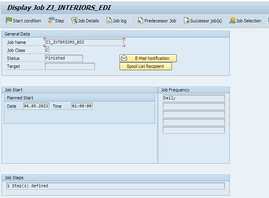This screenshot has width=269, height=198.
Task: Click the Predecessor Job icon
Action: 140,20
